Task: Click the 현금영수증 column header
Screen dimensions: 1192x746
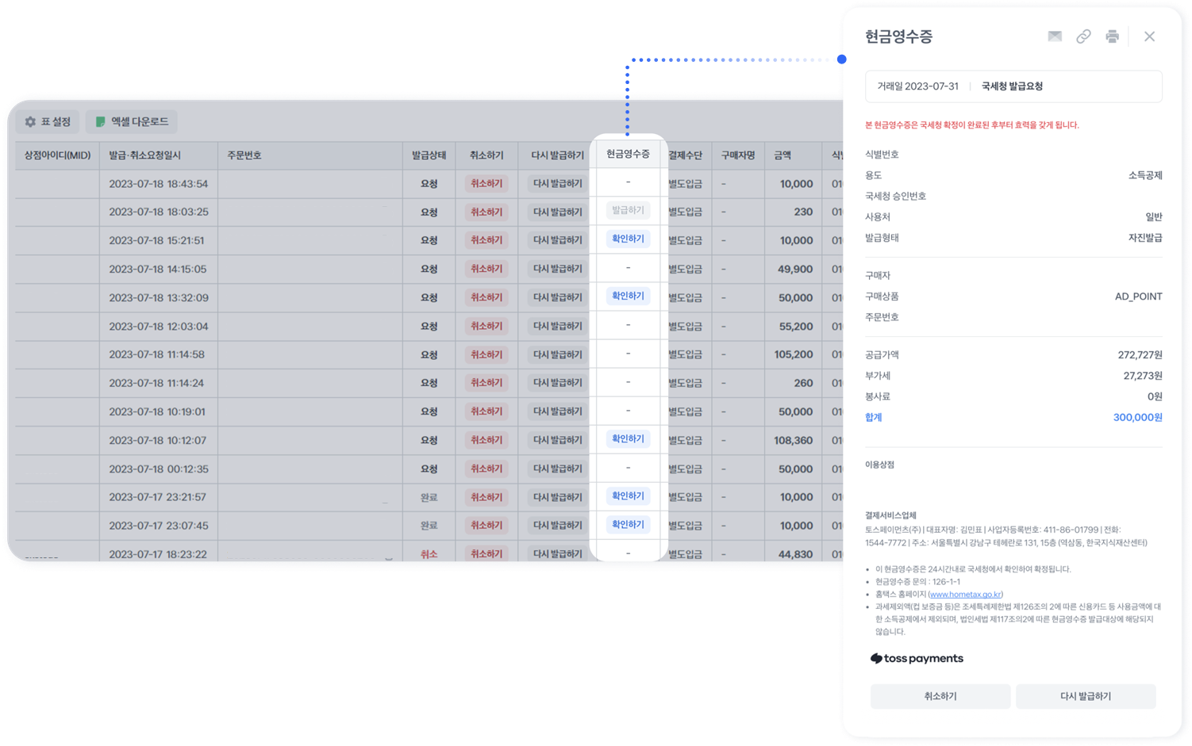Action: 628,154
